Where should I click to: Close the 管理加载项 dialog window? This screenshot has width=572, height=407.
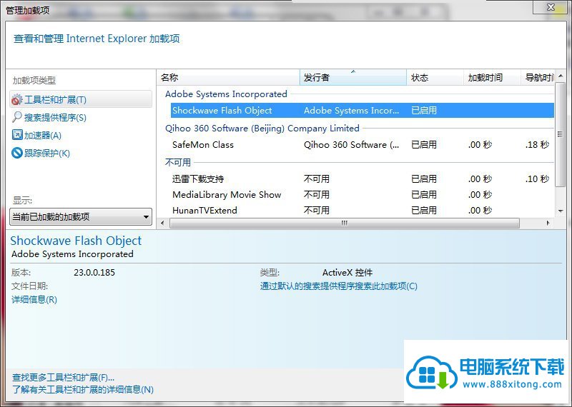pyautogui.click(x=551, y=7)
